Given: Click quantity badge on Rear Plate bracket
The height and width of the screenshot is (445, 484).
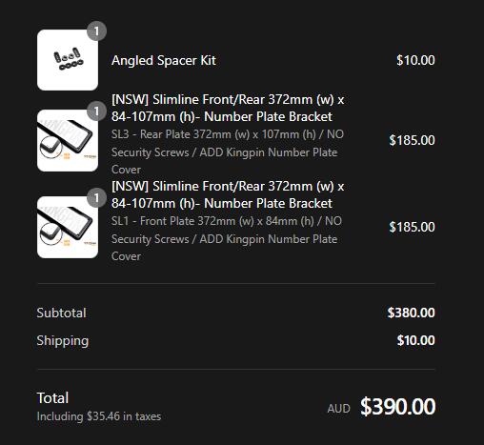Looking at the screenshot, I should pos(96,111).
